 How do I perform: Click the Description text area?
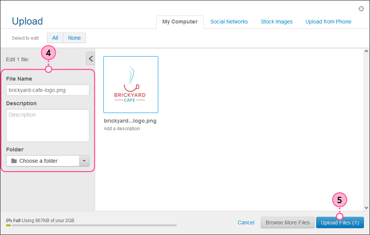coord(48,125)
